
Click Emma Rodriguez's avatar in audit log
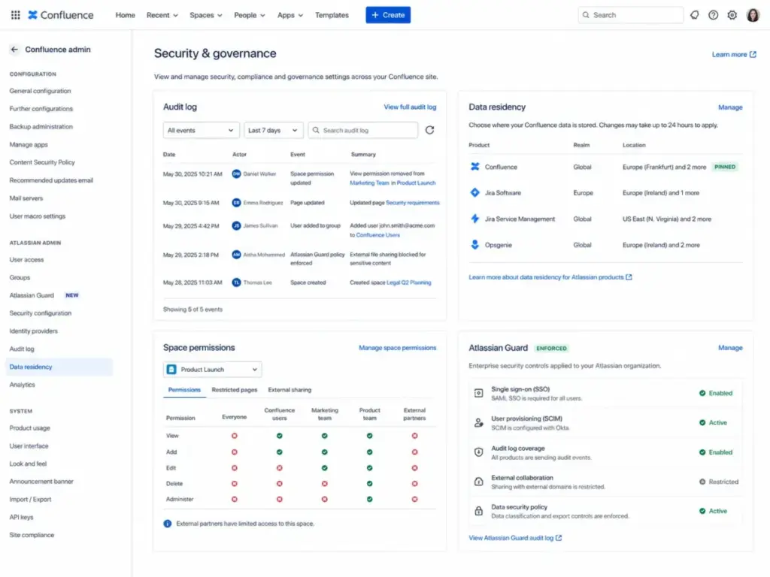point(236,203)
